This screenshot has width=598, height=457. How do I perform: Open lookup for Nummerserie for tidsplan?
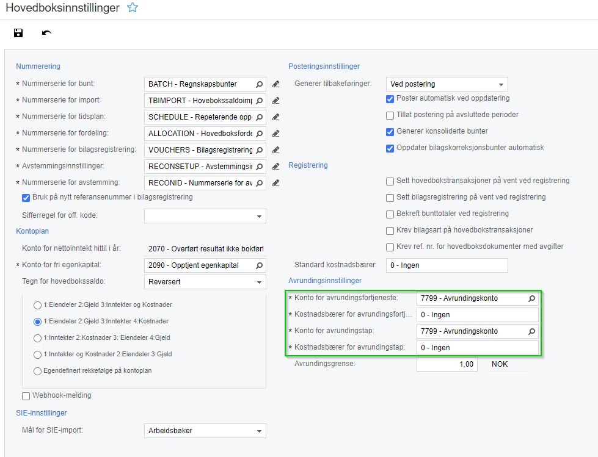click(260, 117)
